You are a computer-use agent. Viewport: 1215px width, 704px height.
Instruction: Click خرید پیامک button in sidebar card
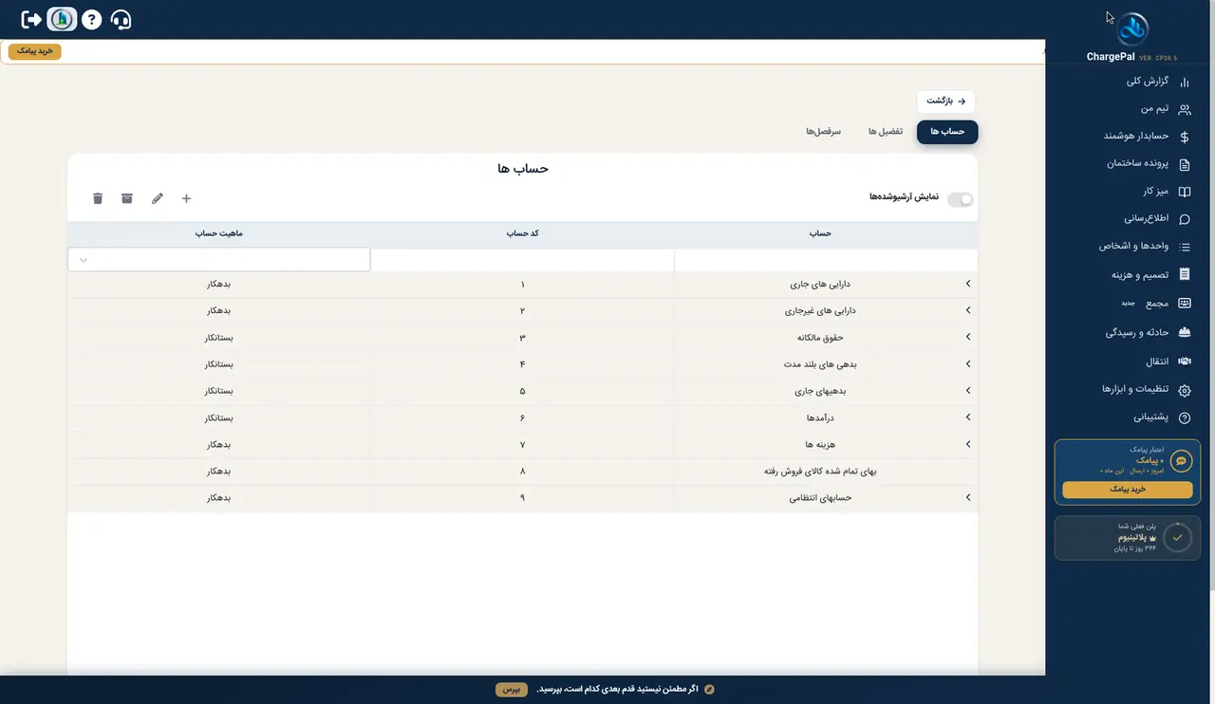(x=1128, y=490)
